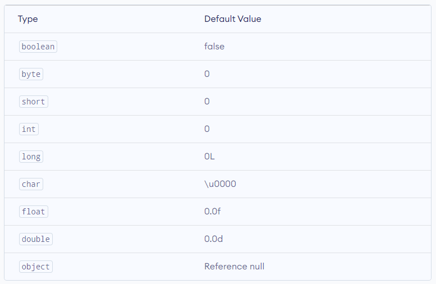This screenshot has width=436, height=284.
Task: Click the short code tag
Action: tap(33, 102)
